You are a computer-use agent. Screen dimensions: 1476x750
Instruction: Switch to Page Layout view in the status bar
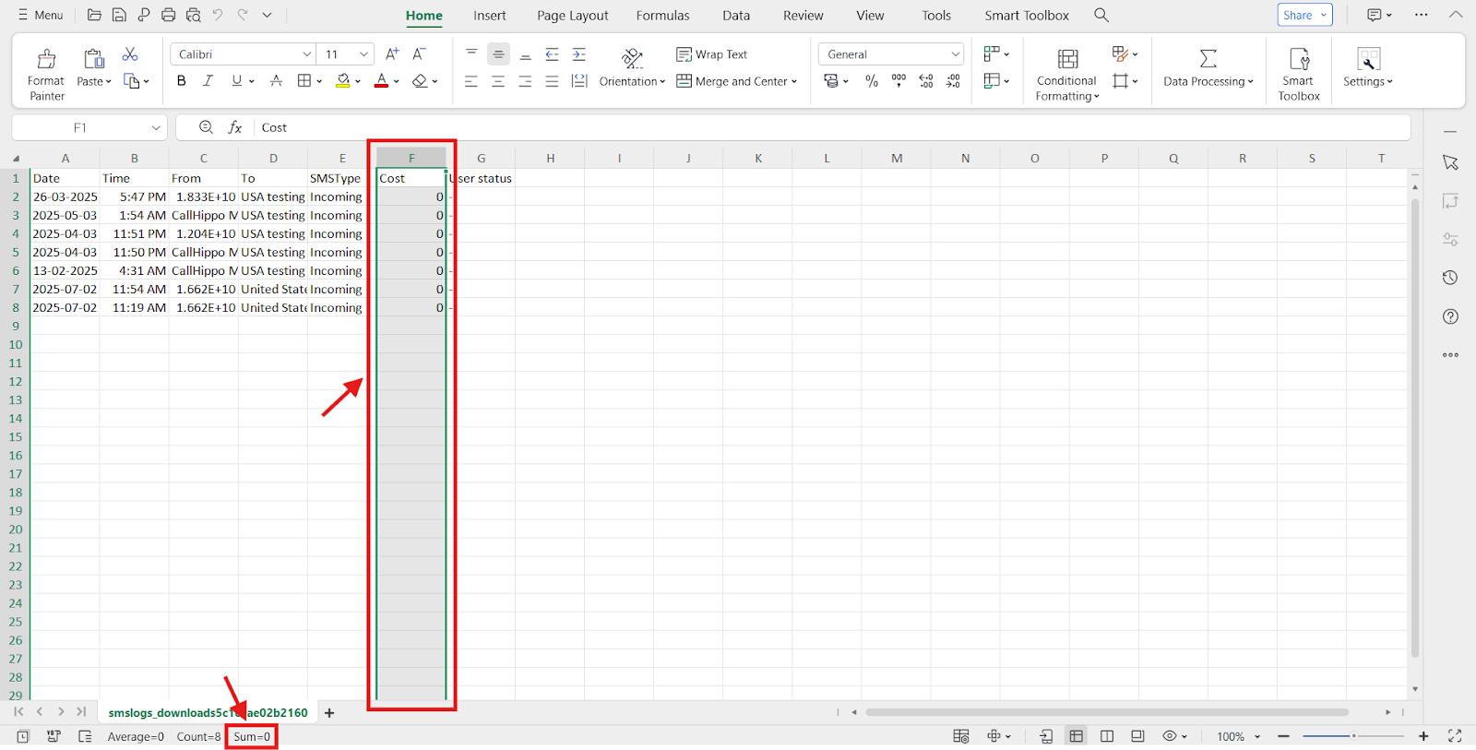tap(1107, 736)
